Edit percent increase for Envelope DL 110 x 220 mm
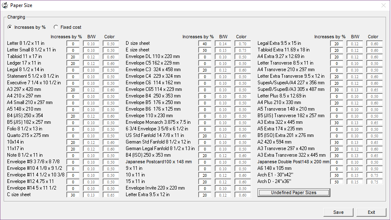This screenshot has width=391, height=220. point(205,57)
